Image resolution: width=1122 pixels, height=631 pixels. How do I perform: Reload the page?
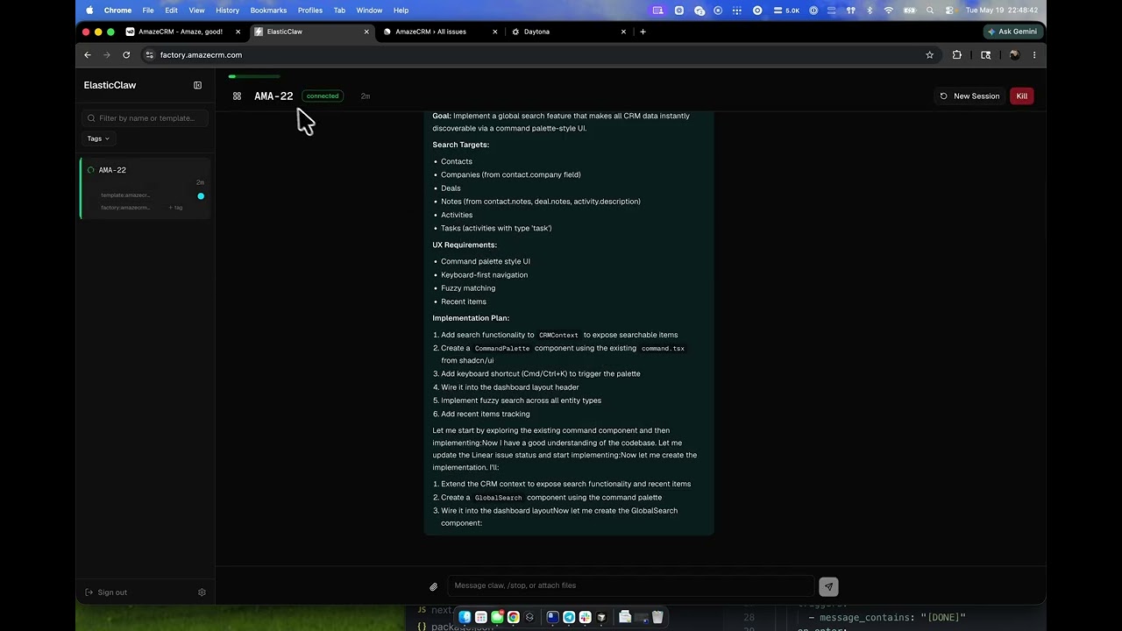[126, 54]
